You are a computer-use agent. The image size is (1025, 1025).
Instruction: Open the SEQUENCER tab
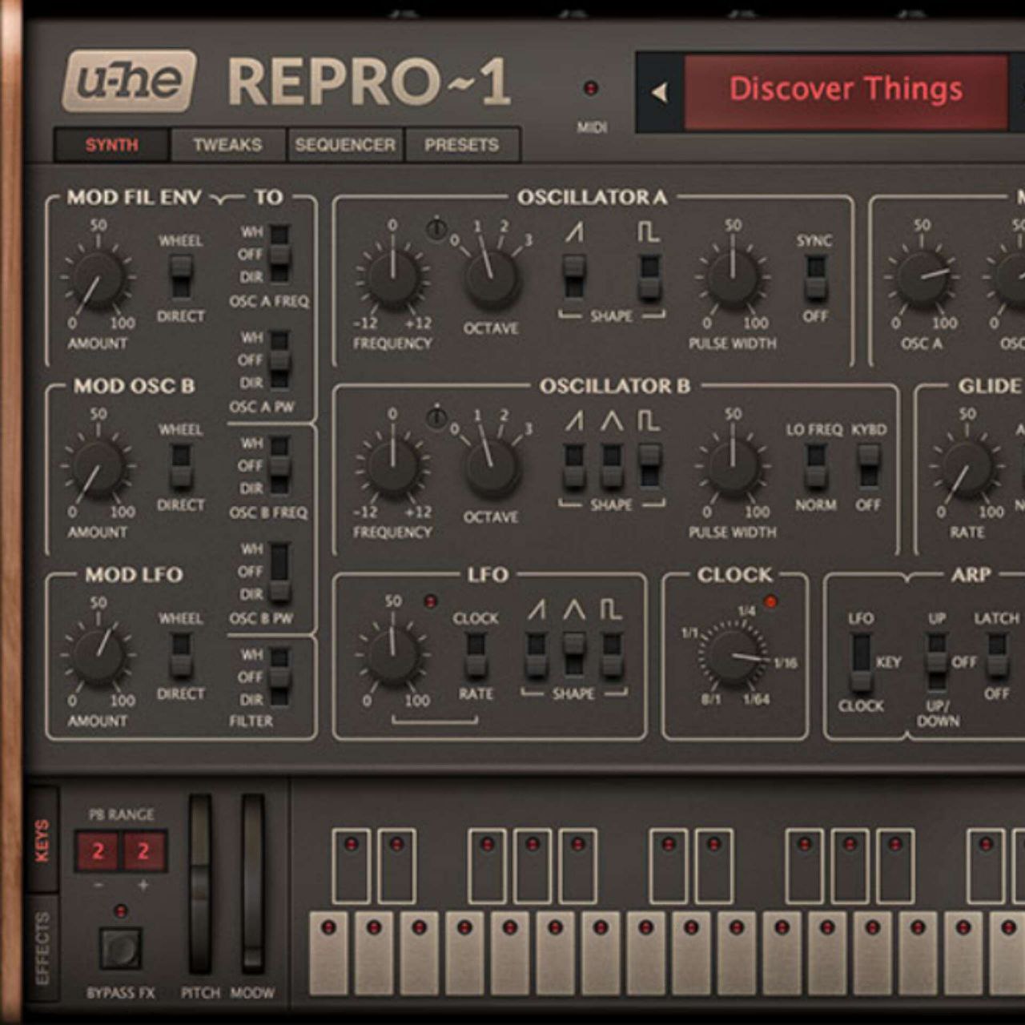345,145
